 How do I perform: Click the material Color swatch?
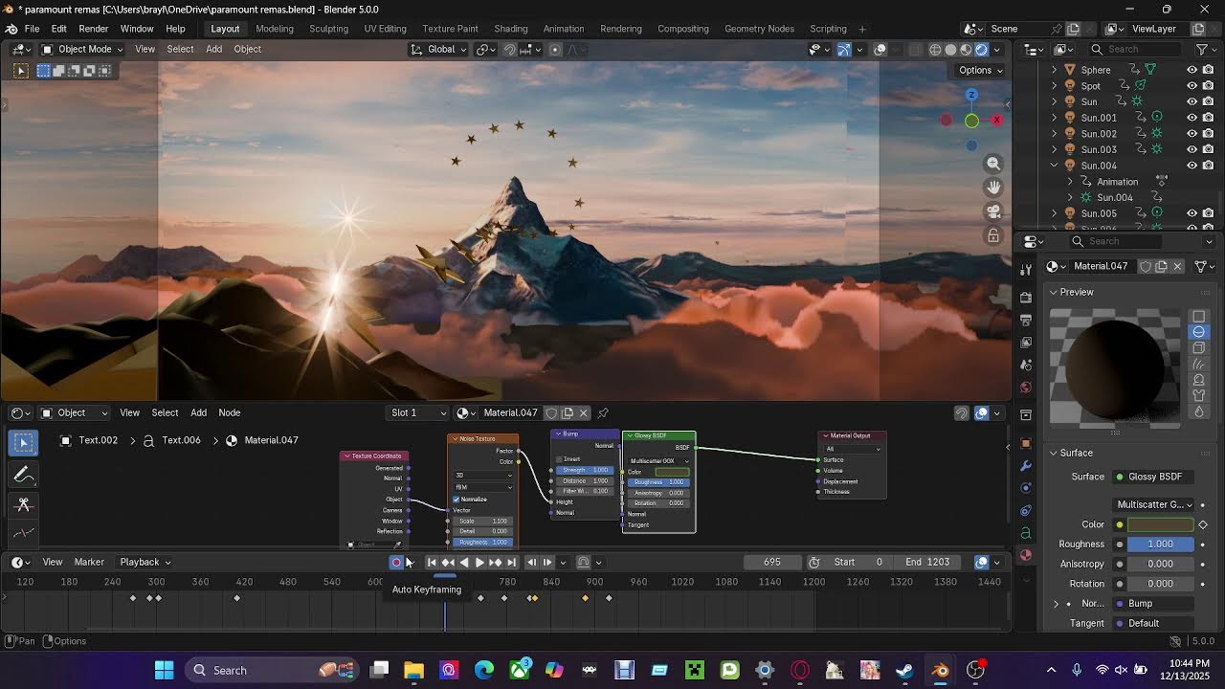click(1161, 524)
